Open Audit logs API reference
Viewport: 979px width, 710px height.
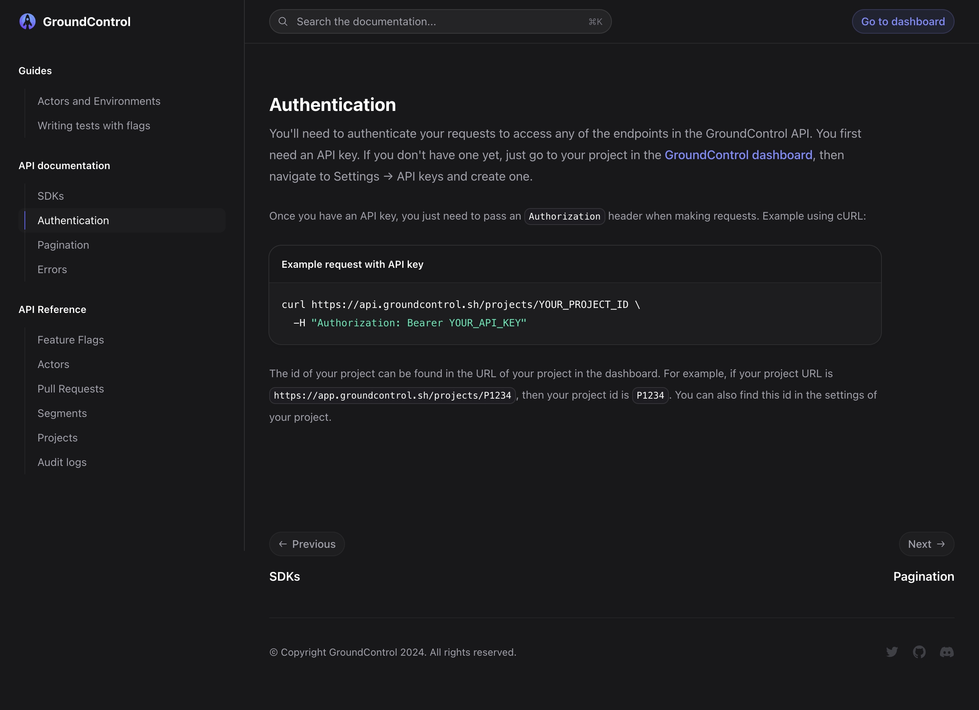click(x=62, y=462)
